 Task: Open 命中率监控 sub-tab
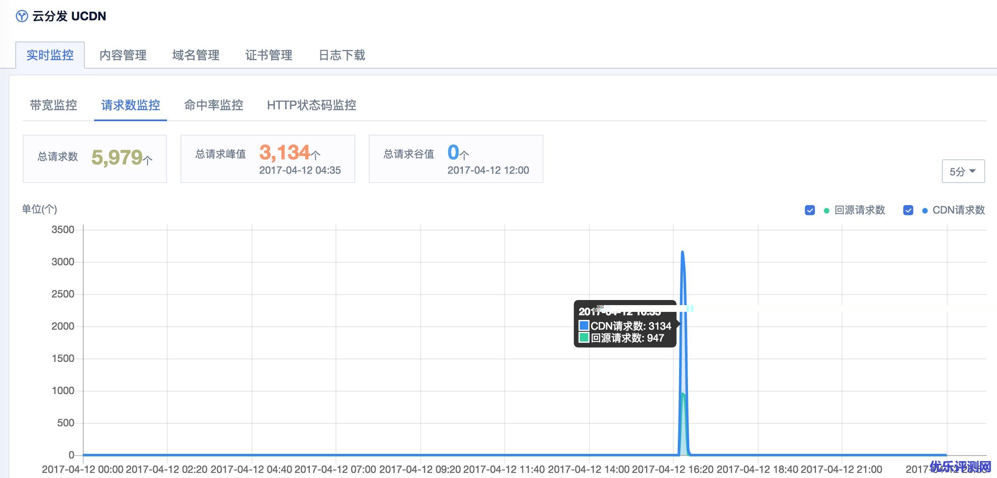[214, 105]
